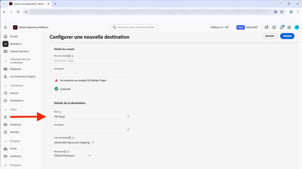Open Audiences under Client section

click(15, 124)
